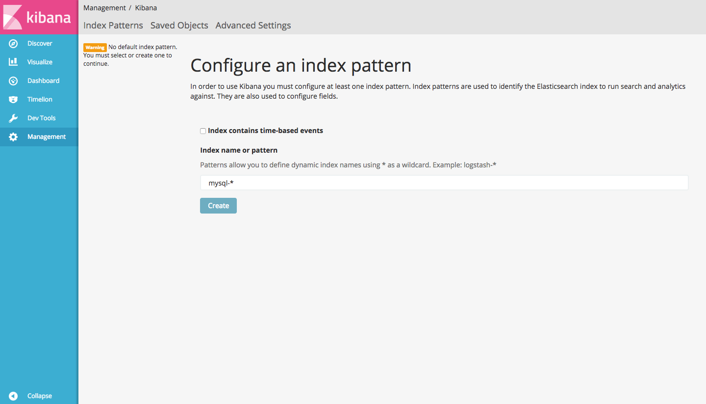Select the Dev Tools menu label
Viewport: 706px width, 404px height.
point(41,118)
